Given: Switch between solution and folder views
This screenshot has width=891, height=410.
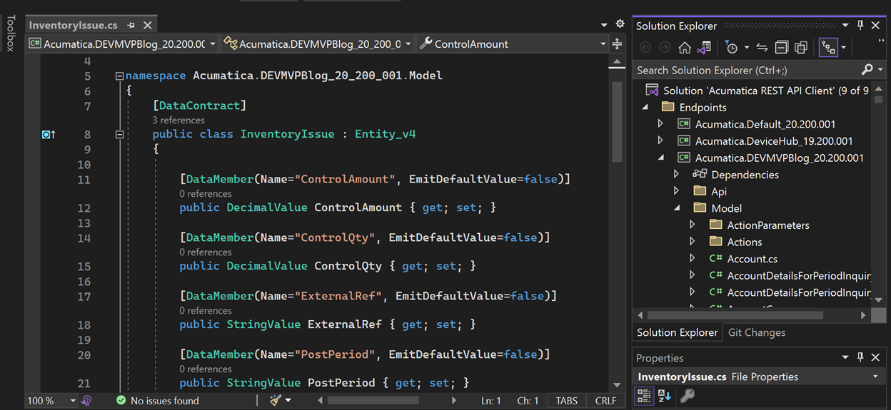Looking at the screenshot, I should pyautogui.click(x=704, y=48).
